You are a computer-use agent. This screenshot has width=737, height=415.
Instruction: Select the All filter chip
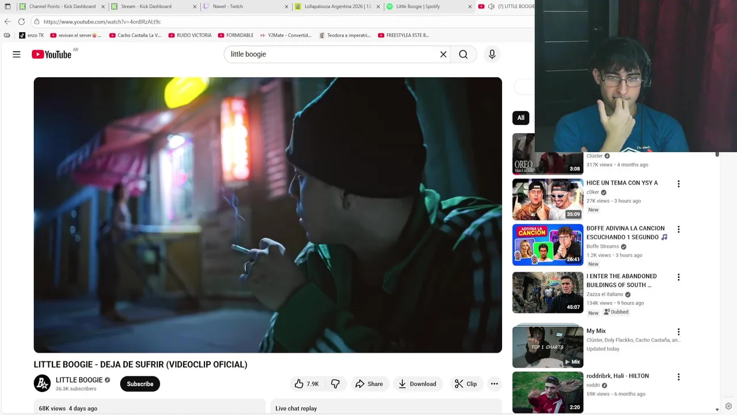(x=521, y=118)
